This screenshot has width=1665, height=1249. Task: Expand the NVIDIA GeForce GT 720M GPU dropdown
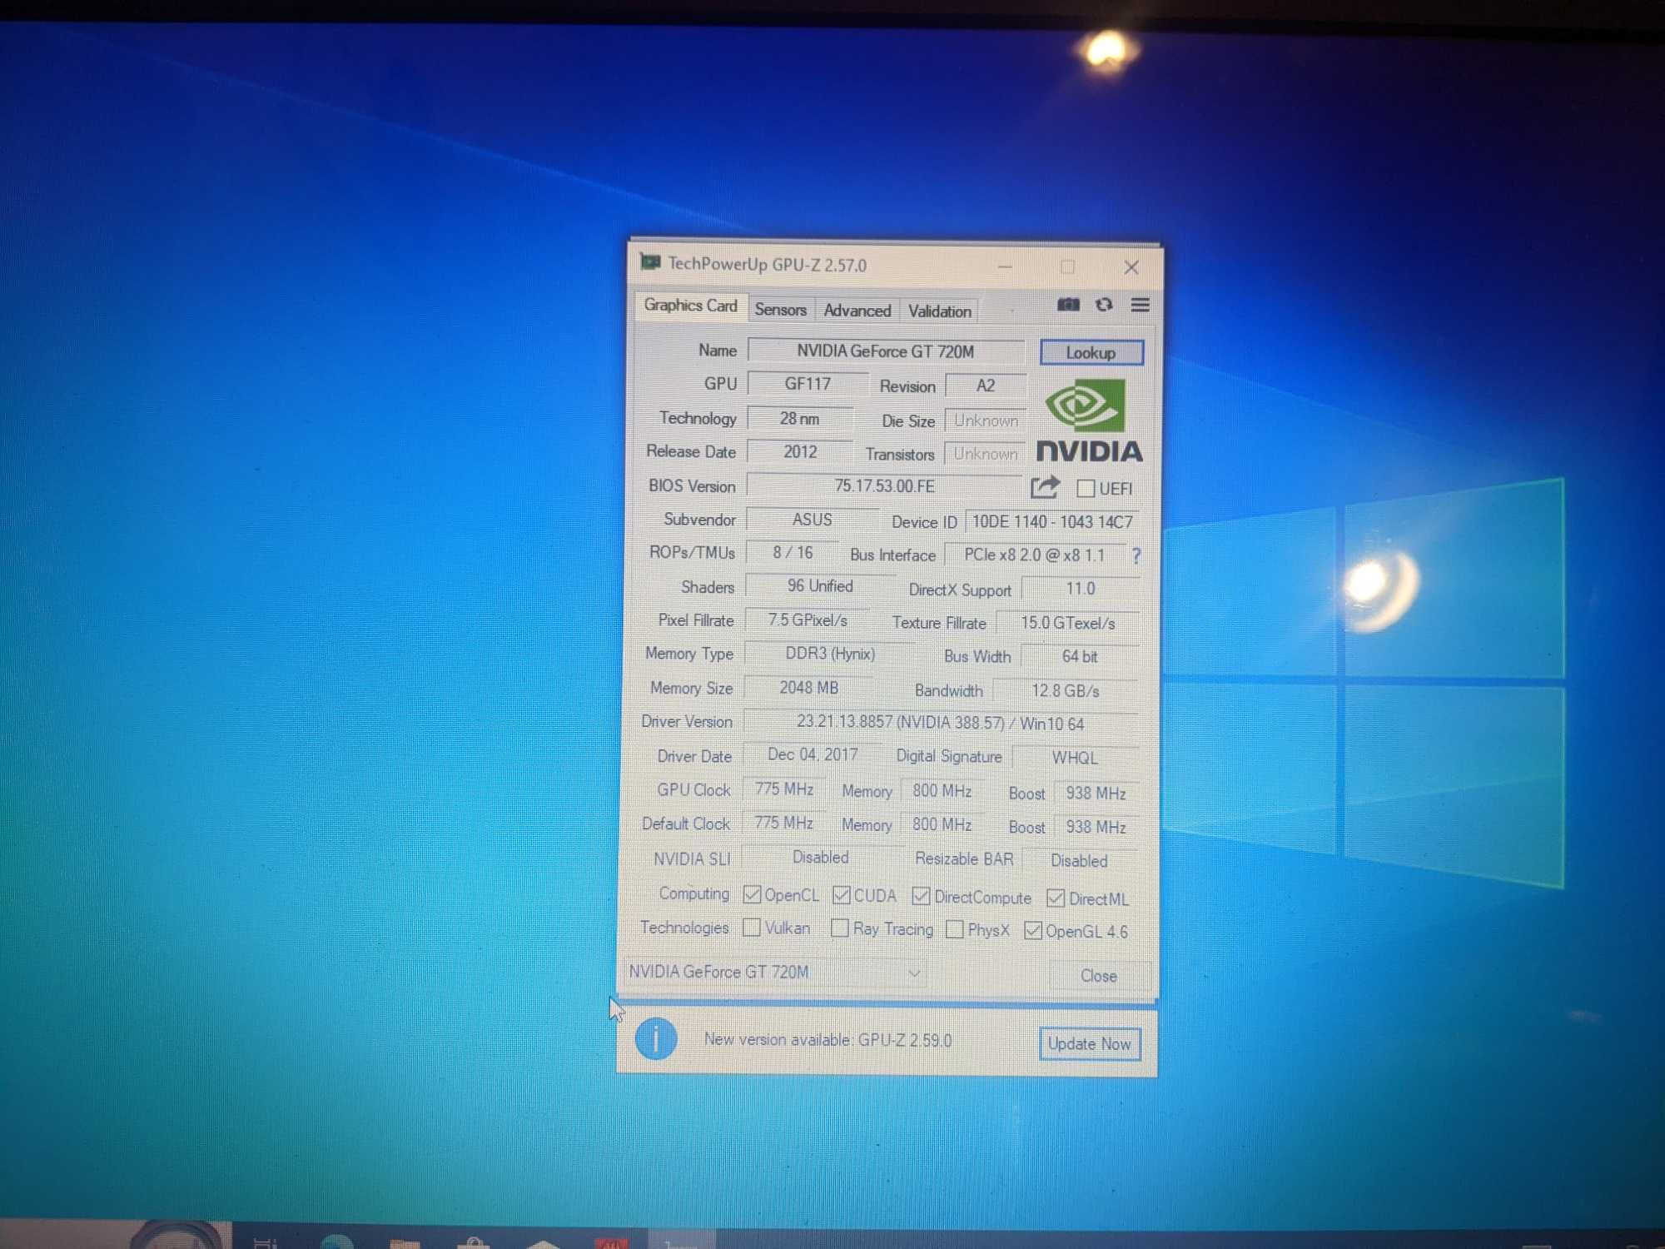pyautogui.click(x=775, y=972)
